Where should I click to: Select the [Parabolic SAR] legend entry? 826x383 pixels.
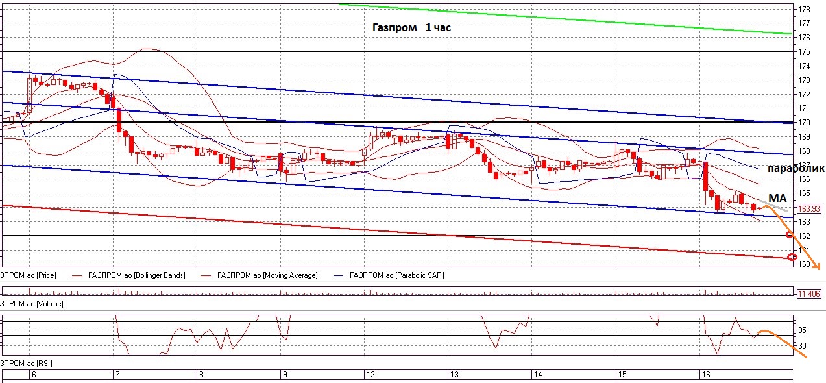396,275
